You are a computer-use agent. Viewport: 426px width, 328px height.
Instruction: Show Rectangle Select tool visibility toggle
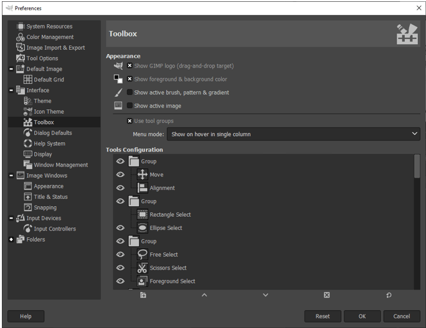(120, 214)
